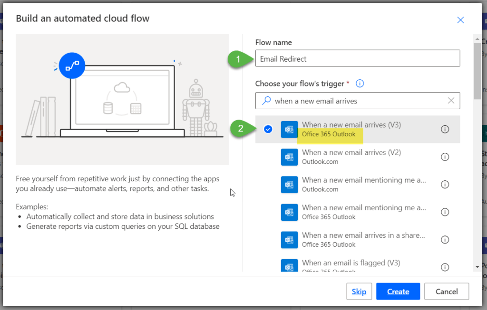Click Outlook.com 'new email mentioning me' trigger icon
Image resolution: width=487 pixels, height=310 pixels.
pos(289,185)
